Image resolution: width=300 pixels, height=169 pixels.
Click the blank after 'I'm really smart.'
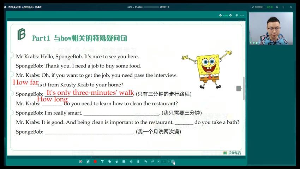pyautogui.click(x=121, y=113)
